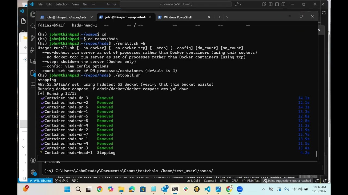348x195 pixels.
Task: Click the Ln 1, Col 1 cursor position
Action: click(193, 181)
